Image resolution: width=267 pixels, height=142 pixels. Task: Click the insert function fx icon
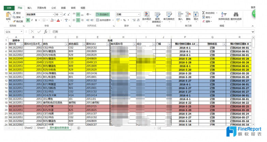point(46,32)
